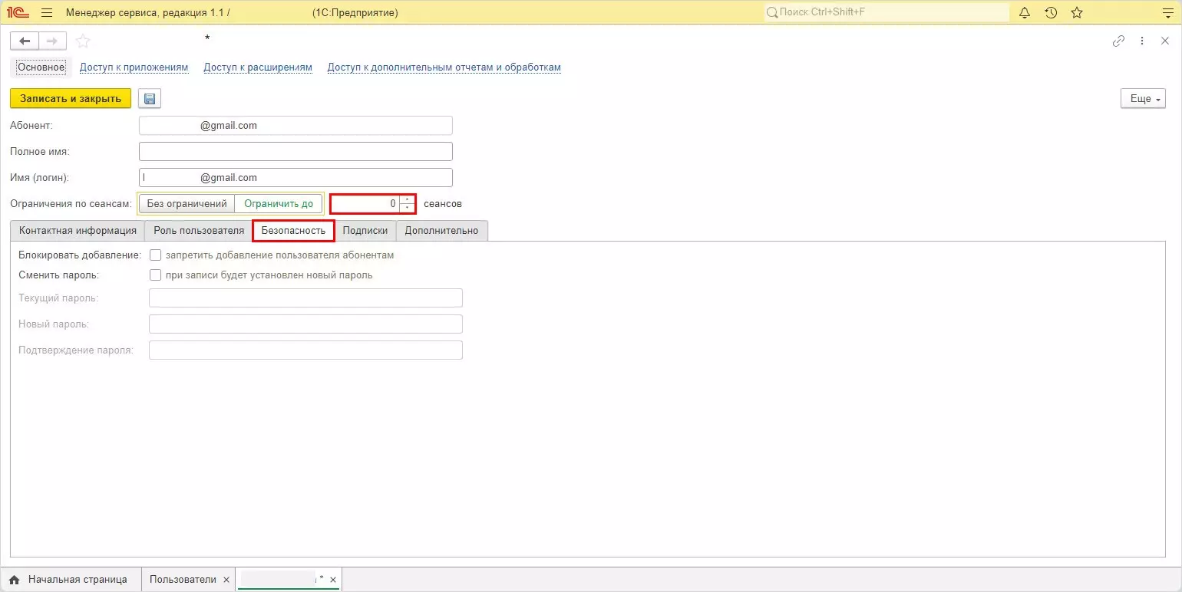Click the Абонент input field

click(x=295, y=126)
